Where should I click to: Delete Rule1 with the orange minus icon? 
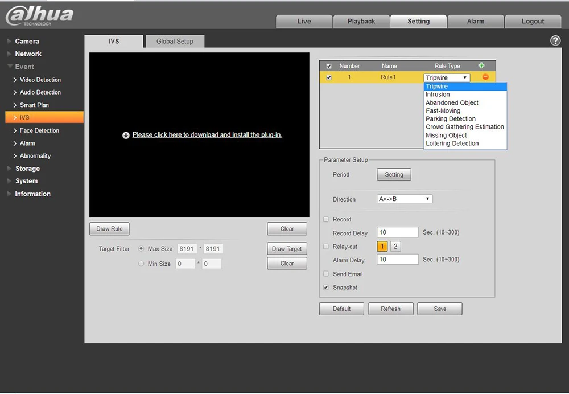pos(485,77)
